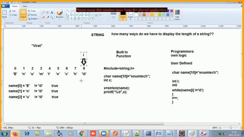Screen dimensions: 244x137
Task: Click the Brushes tool icon
Action: tap(59, 13)
